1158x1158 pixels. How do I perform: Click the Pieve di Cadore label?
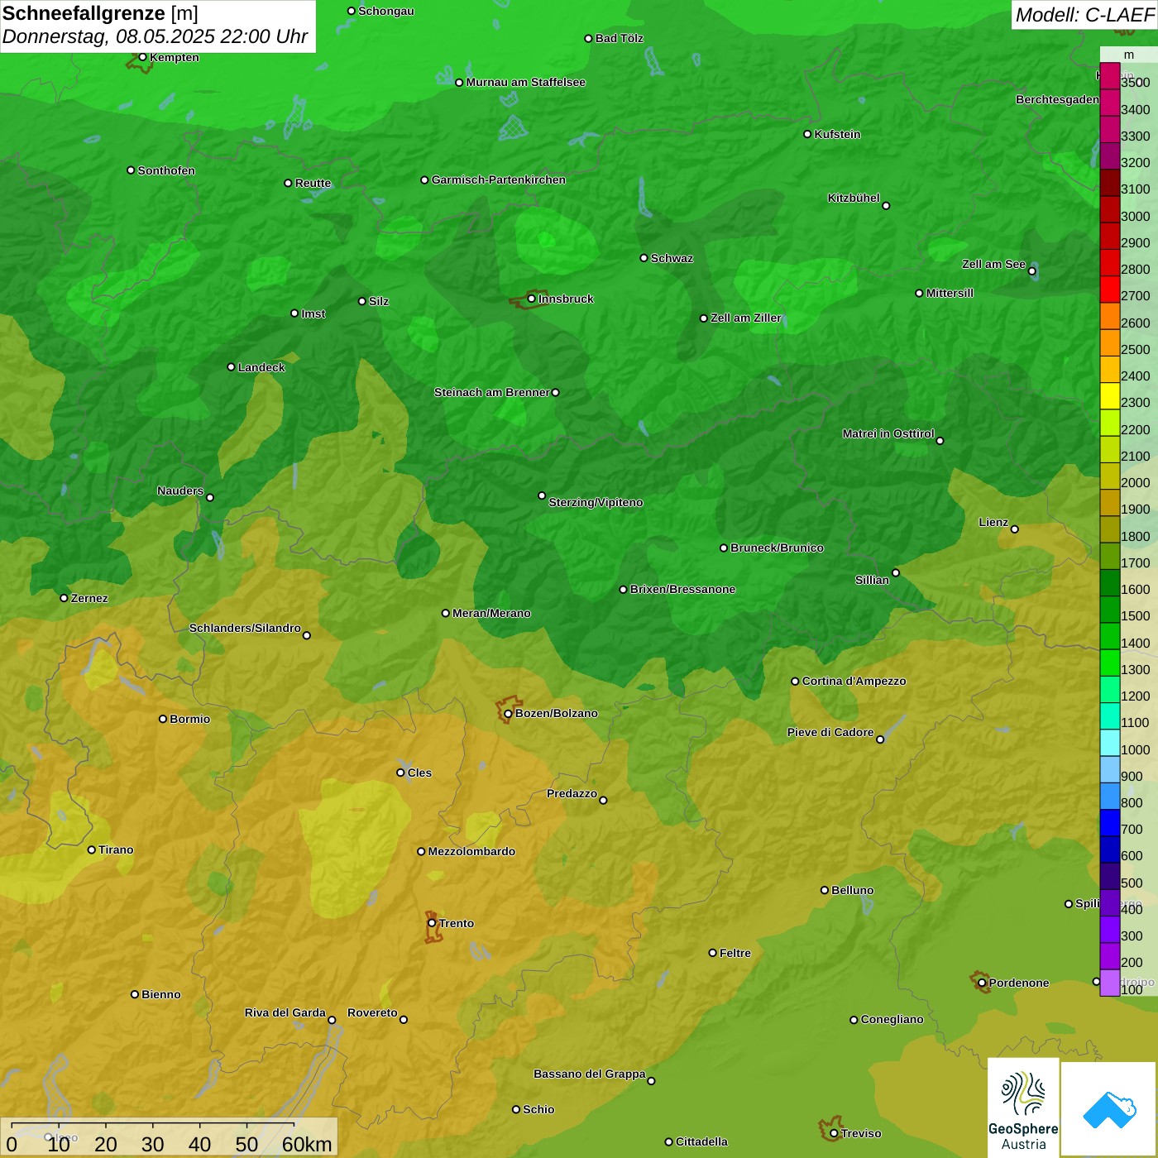tap(830, 732)
